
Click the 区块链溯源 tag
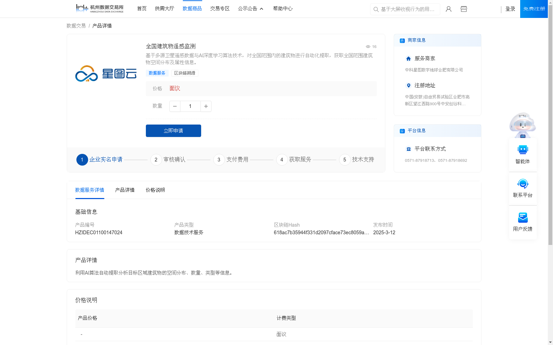point(185,73)
